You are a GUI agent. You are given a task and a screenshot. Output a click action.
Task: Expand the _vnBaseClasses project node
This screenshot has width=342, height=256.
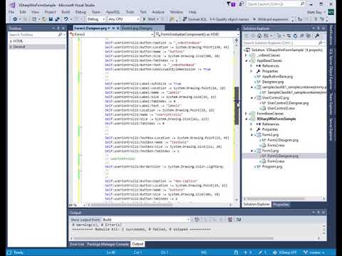[x=246, y=55]
